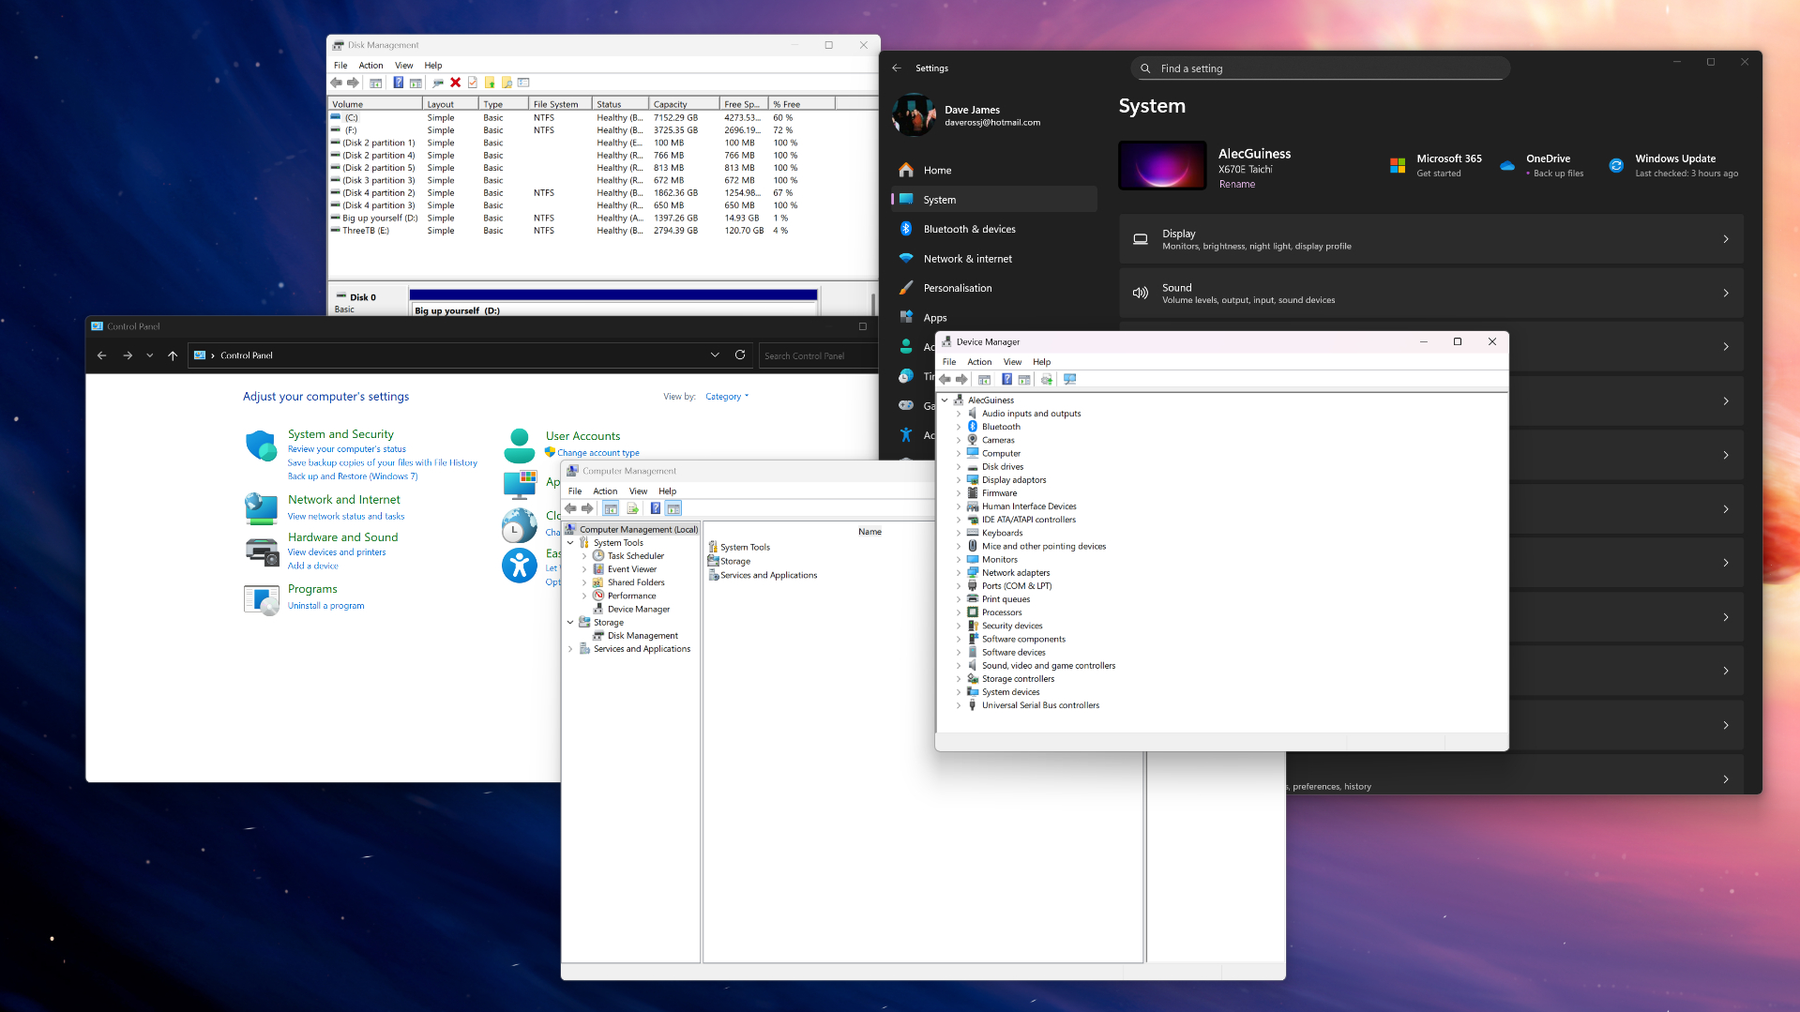1800x1012 pixels.
Task: Toggle the action pane in Disk Management
Action: [416, 83]
